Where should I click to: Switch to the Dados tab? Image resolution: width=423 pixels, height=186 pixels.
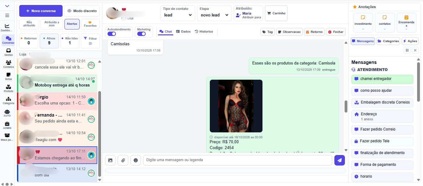pos(183,32)
